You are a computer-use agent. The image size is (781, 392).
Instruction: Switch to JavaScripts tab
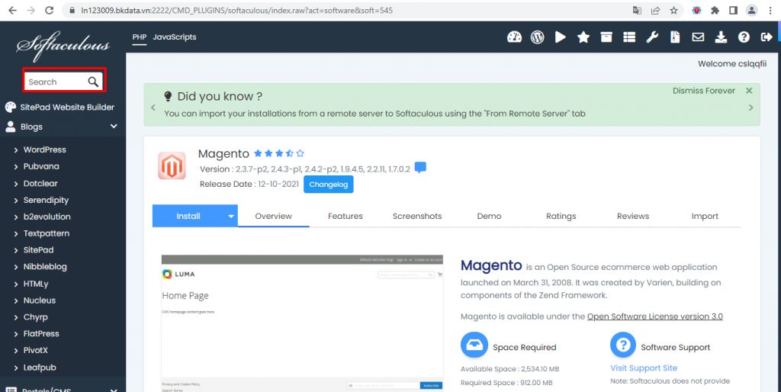point(175,37)
